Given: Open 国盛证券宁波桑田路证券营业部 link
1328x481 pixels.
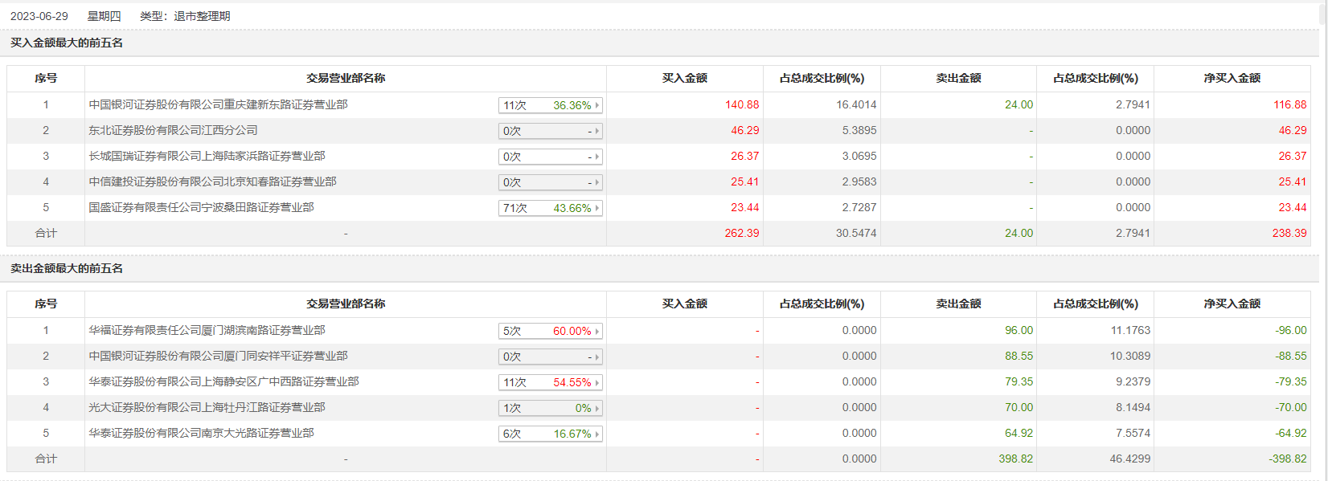Looking at the screenshot, I should (201, 207).
